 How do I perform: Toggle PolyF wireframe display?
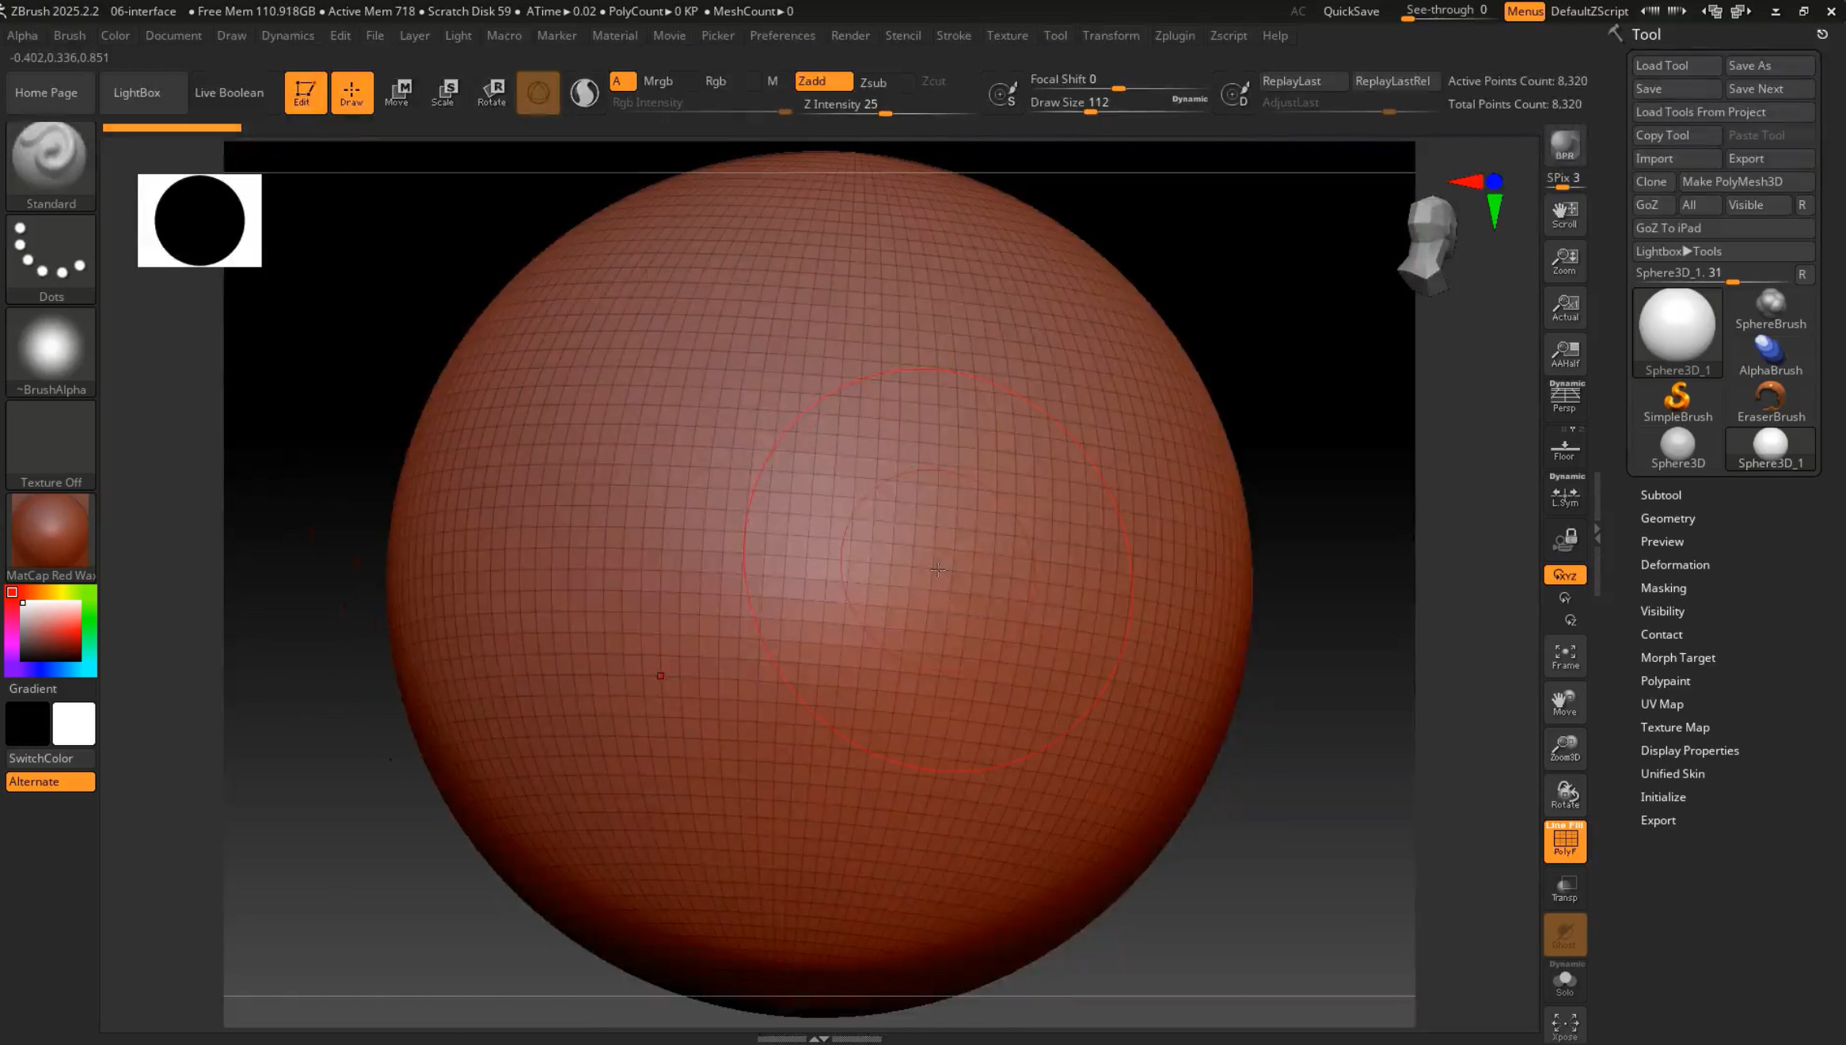click(x=1564, y=841)
